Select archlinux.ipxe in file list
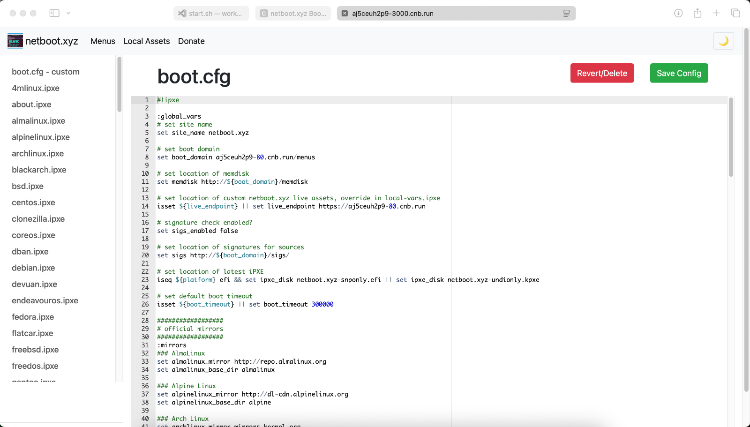The image size is (750, 427). tap(37, 154)
